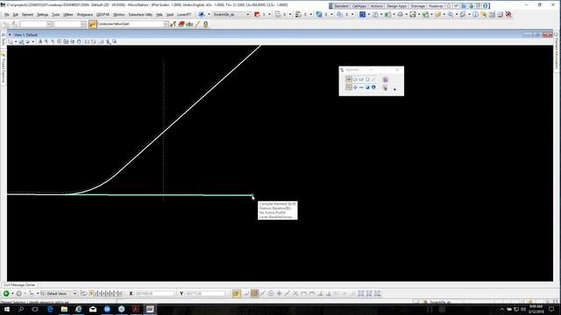Open Adobe Acrobat from the taskbar
This screenshot has width=561, height=315.
coord(136,309)
